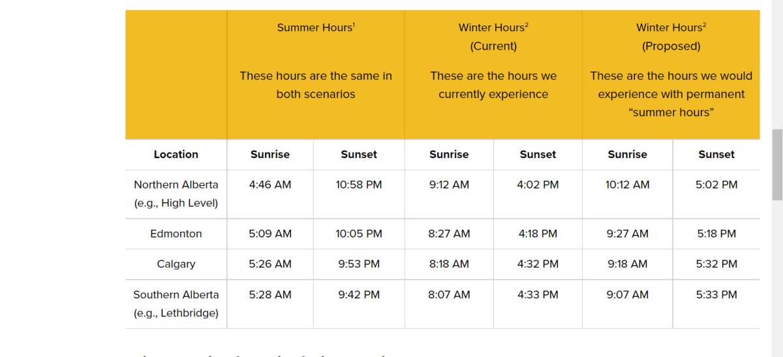The width and height of the screenshot is (783, 357).
Task: Select the Calgary row label
Action: tap(176, 264)
